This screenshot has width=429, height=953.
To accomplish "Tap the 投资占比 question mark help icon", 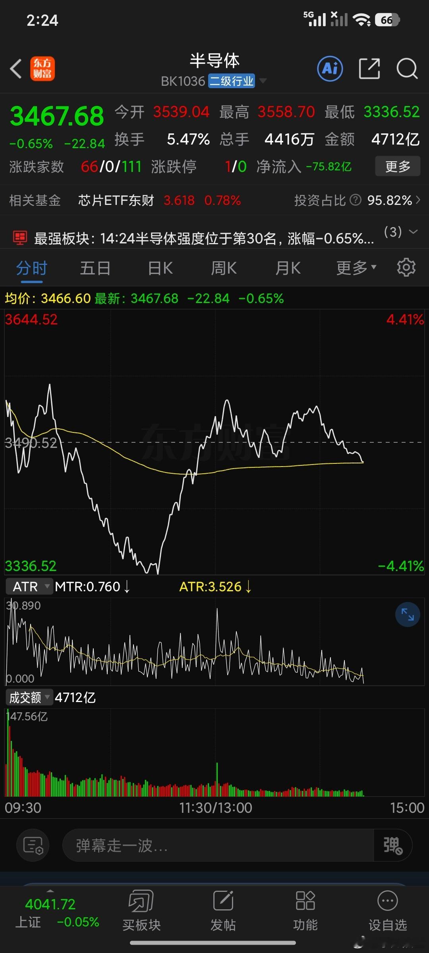I will click(356, 200).
